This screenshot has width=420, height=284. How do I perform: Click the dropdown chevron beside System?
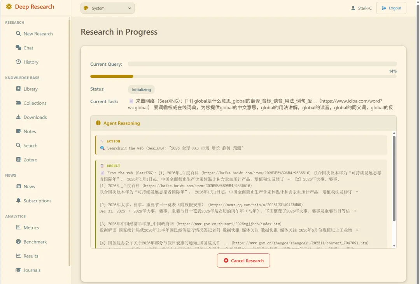tap(129, 8)
